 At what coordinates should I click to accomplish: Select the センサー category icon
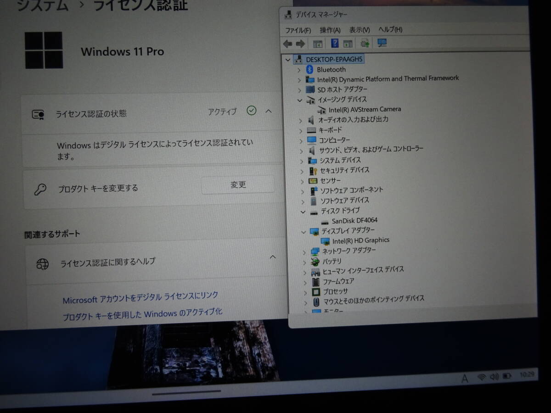tap(313, 181)
